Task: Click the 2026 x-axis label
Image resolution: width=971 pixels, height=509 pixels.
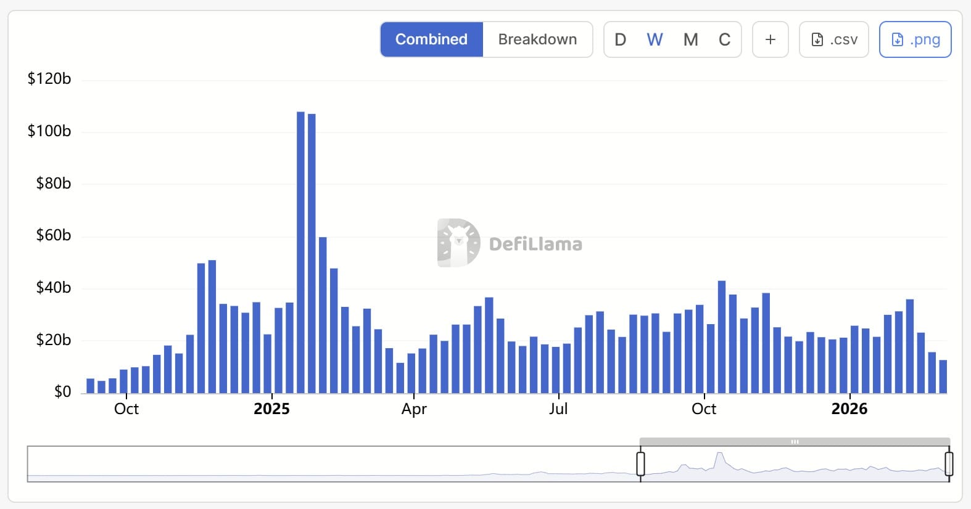Action: (x=849, y=409)
